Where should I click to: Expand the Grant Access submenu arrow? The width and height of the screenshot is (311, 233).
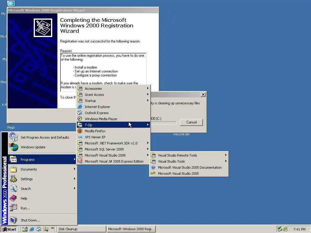[148, 94]
